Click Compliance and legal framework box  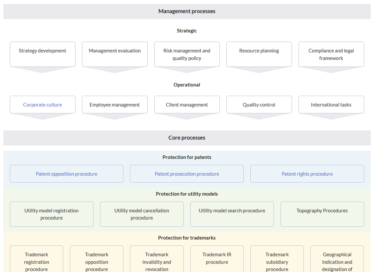pos(331,54)
